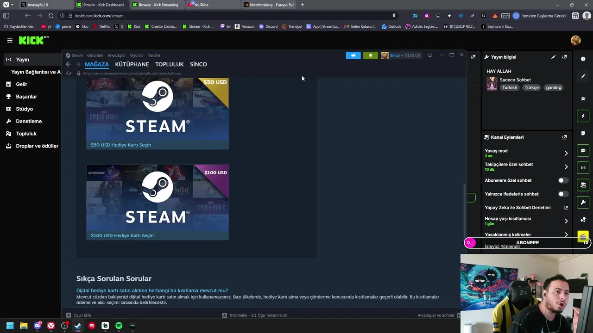Open Denetleme in Kick sidebar
Viewport: 593px width, 333px height.
tap(29, 121)
